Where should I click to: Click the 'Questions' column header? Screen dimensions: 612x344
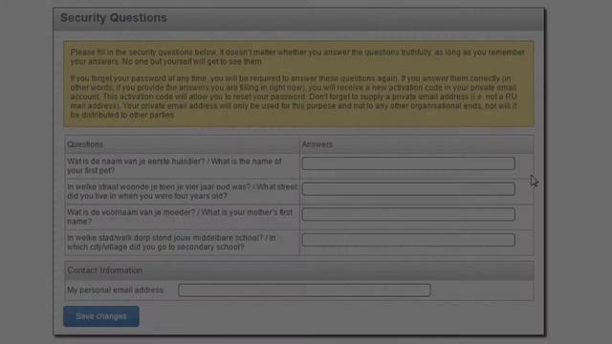click(x=85, y=144)
